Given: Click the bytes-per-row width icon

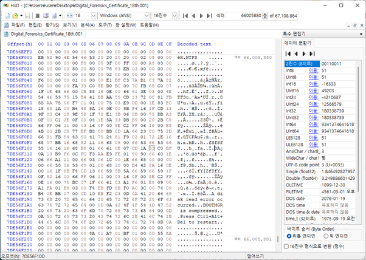Looking at the screenshot, I should point(69,16).
